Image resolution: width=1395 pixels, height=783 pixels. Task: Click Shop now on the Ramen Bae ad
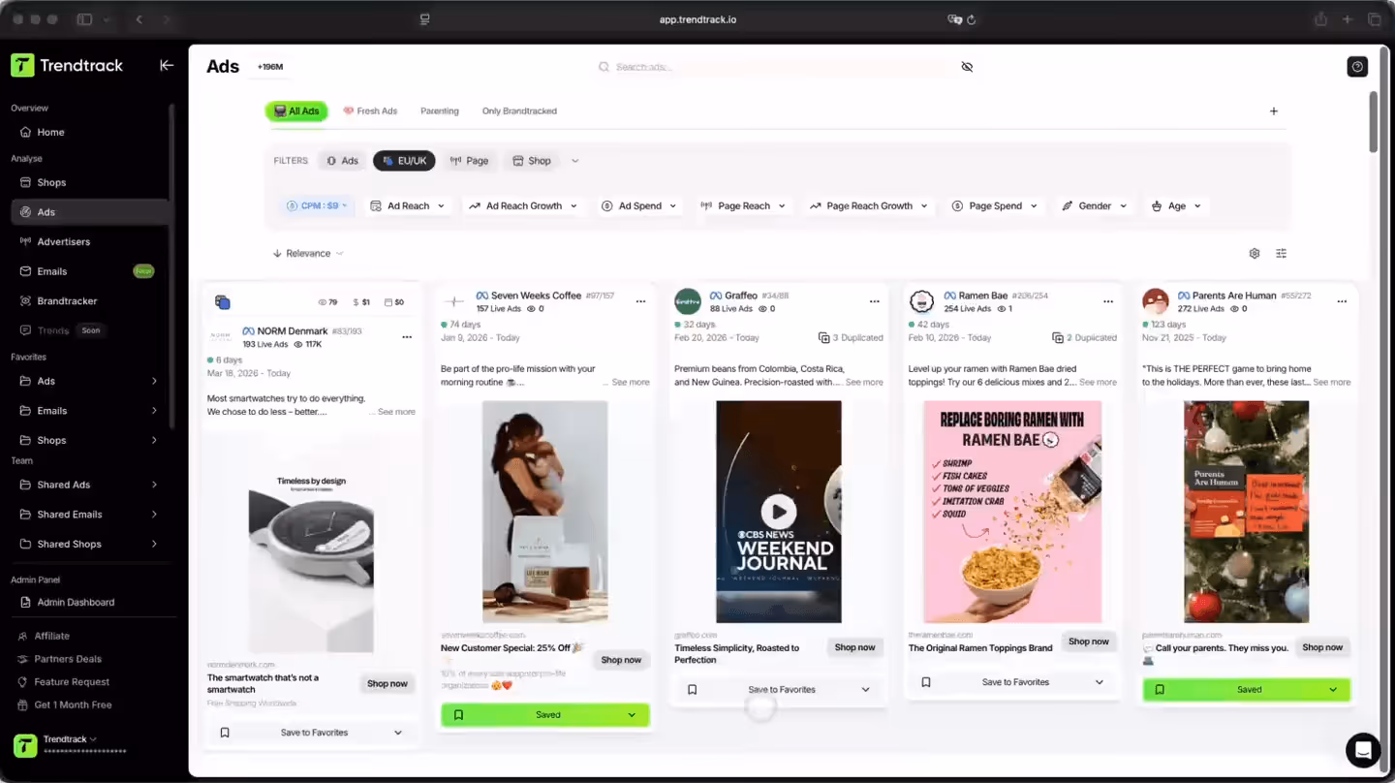[1088, 641]
